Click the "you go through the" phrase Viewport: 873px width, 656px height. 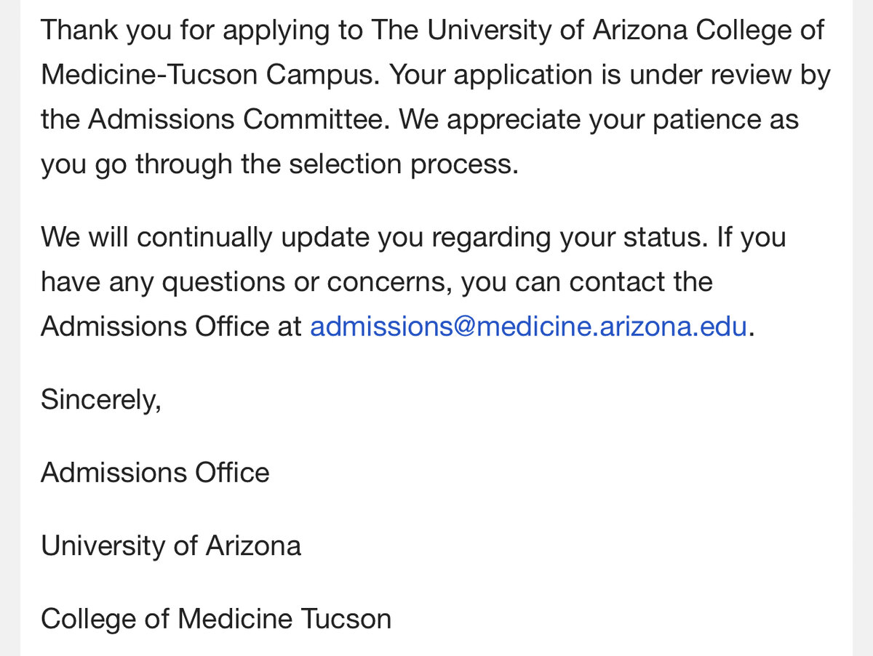pos(160,164)
